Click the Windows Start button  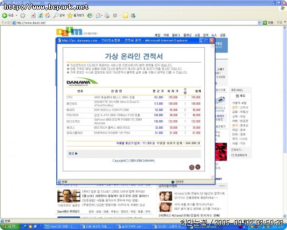pos(10,227)
